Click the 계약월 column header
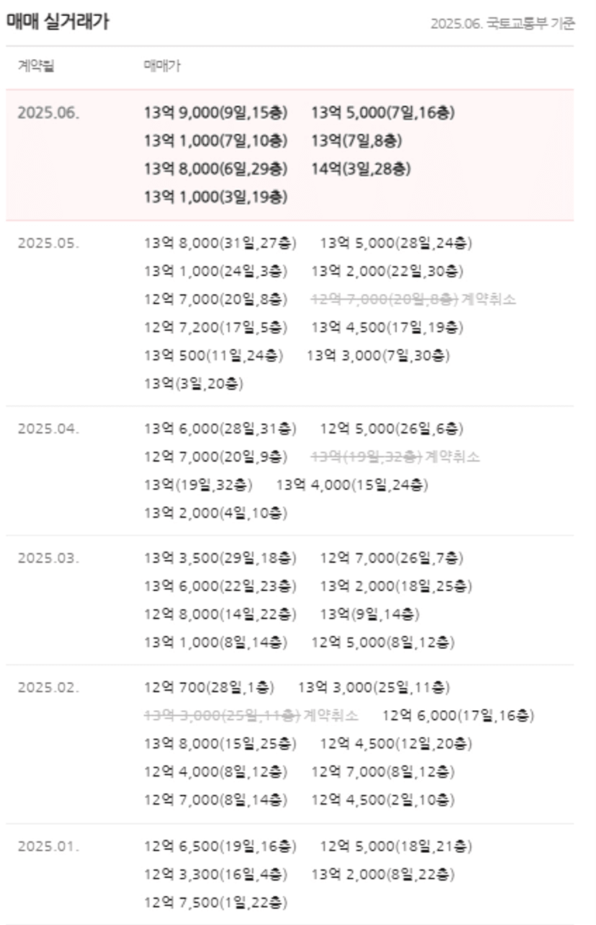The height and width of the screenshot is (925, 596). [36, 67]
